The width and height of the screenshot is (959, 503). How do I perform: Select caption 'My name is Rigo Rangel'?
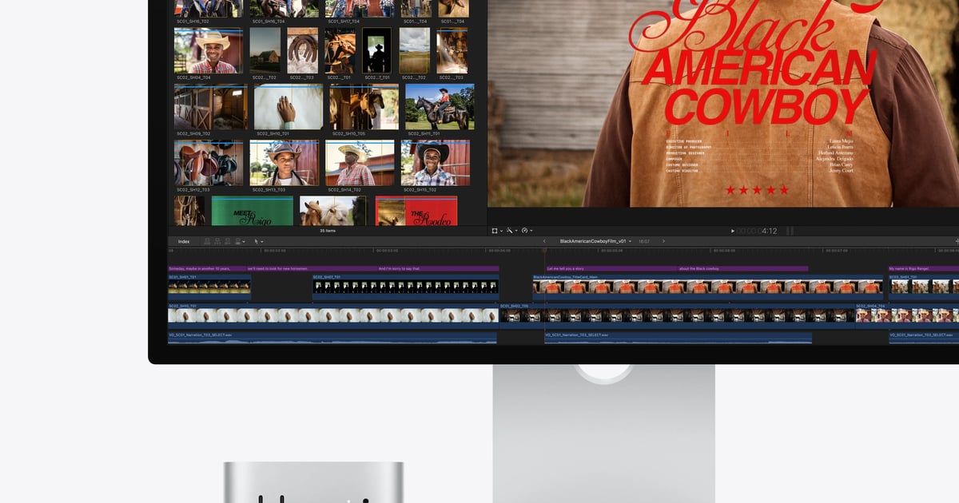pyautogui.click(x=923, y=269)
